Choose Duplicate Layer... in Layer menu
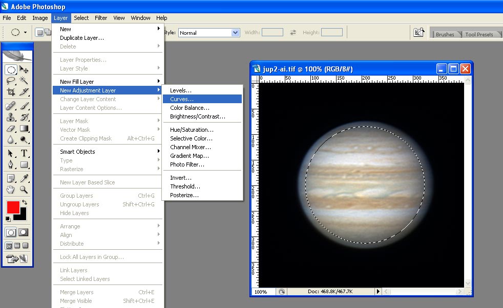The height and width of the screenshot is (308, 503). click(108, 38)
